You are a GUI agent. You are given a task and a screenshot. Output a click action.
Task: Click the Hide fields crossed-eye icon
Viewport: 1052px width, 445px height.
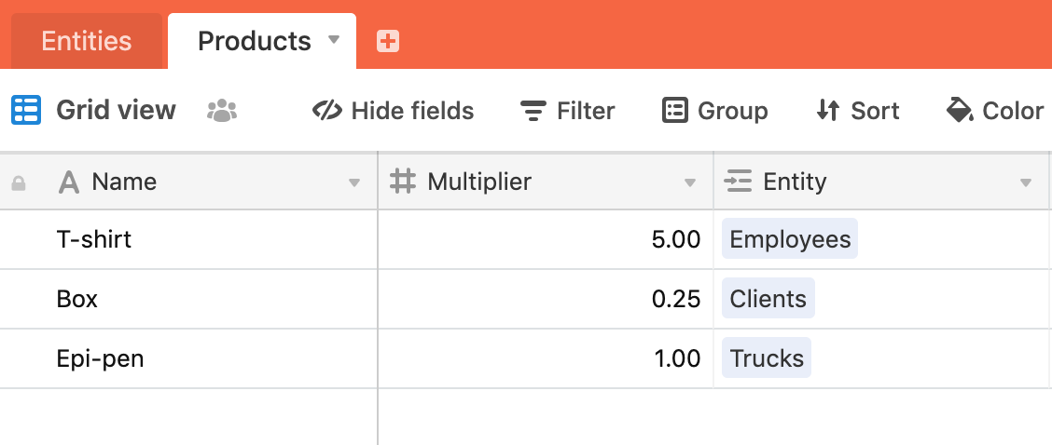327,110
